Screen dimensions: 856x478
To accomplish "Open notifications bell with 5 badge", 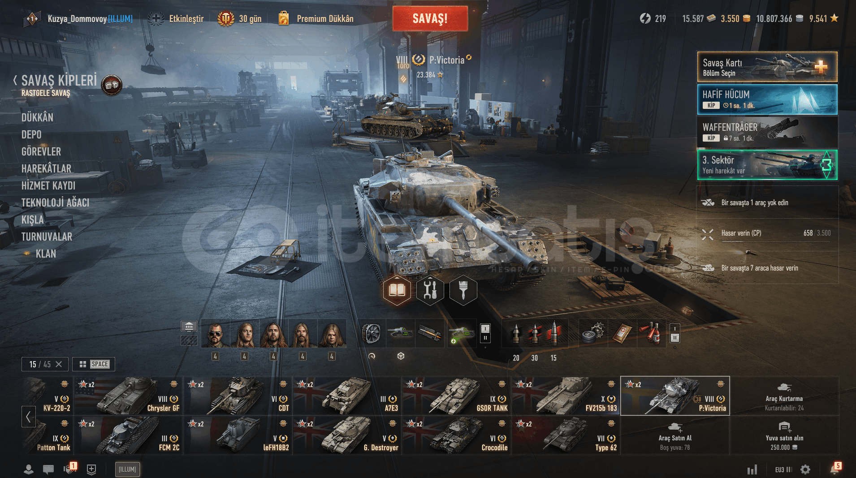I will pyautogui.click(x=834, y=469).
